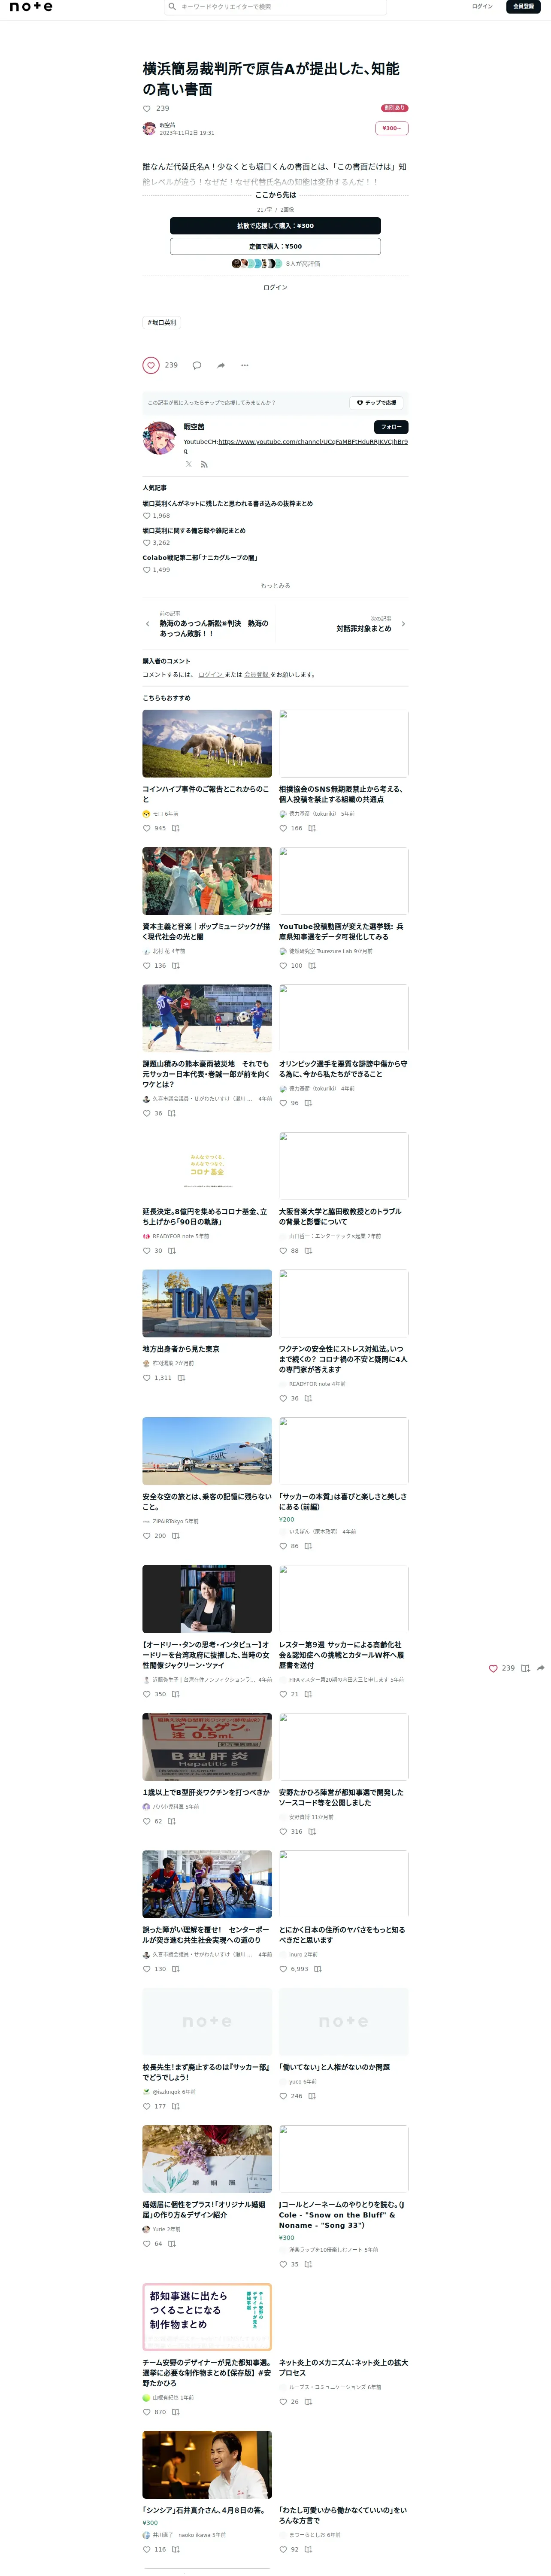
Task: Open ネット炎上のメカニズム article
Action: tap(343, 2368)
